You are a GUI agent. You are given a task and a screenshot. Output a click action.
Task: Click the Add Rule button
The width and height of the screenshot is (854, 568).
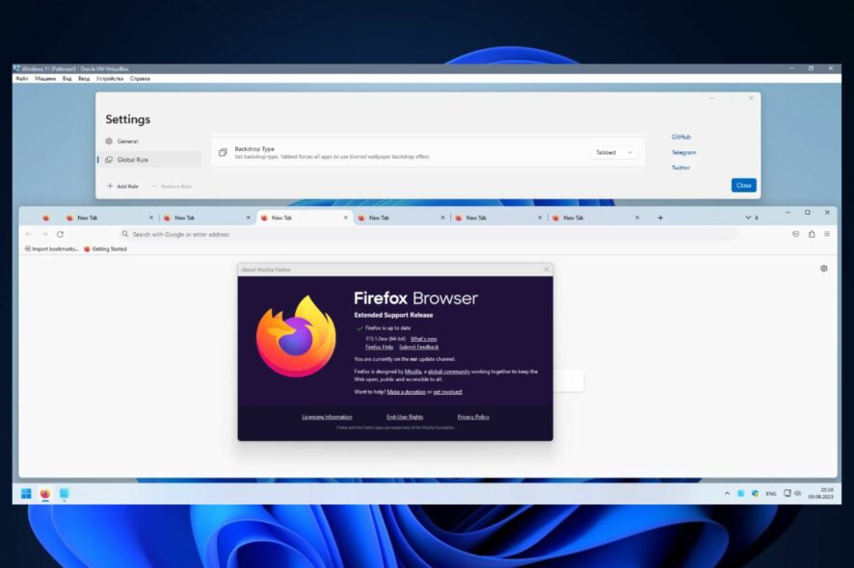coord(122,186)
